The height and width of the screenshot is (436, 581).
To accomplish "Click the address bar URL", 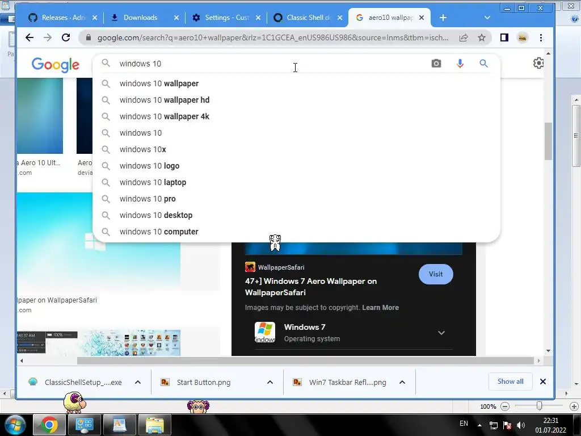I will 273,37.
